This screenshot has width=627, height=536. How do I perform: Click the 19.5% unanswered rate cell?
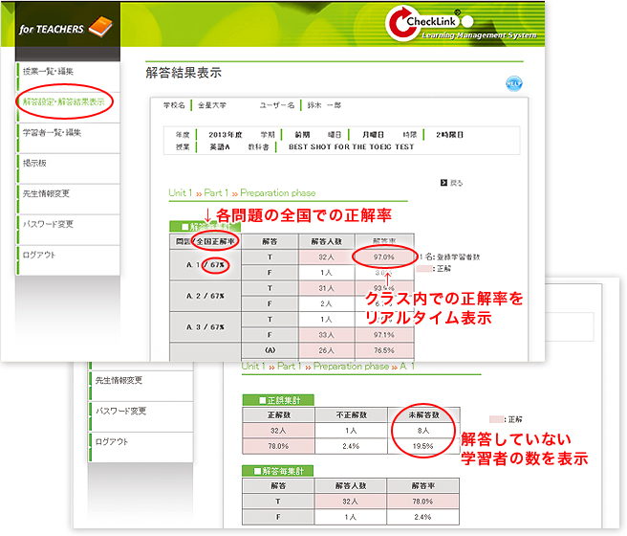point(423,446)
